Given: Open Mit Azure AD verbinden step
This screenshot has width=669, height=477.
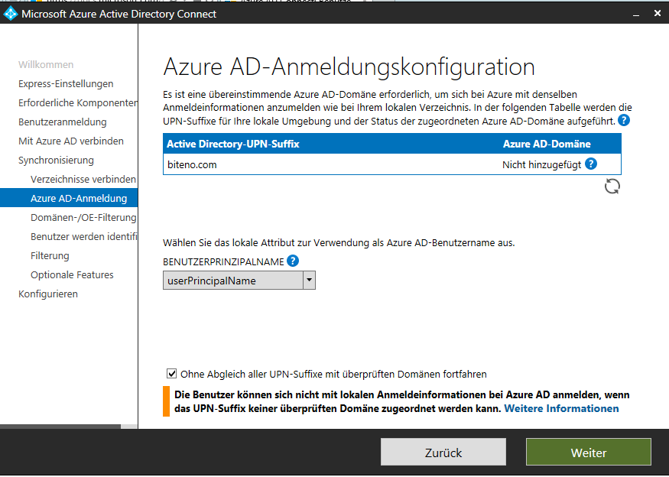Looking at the screenshot, I should click(71, 141).
